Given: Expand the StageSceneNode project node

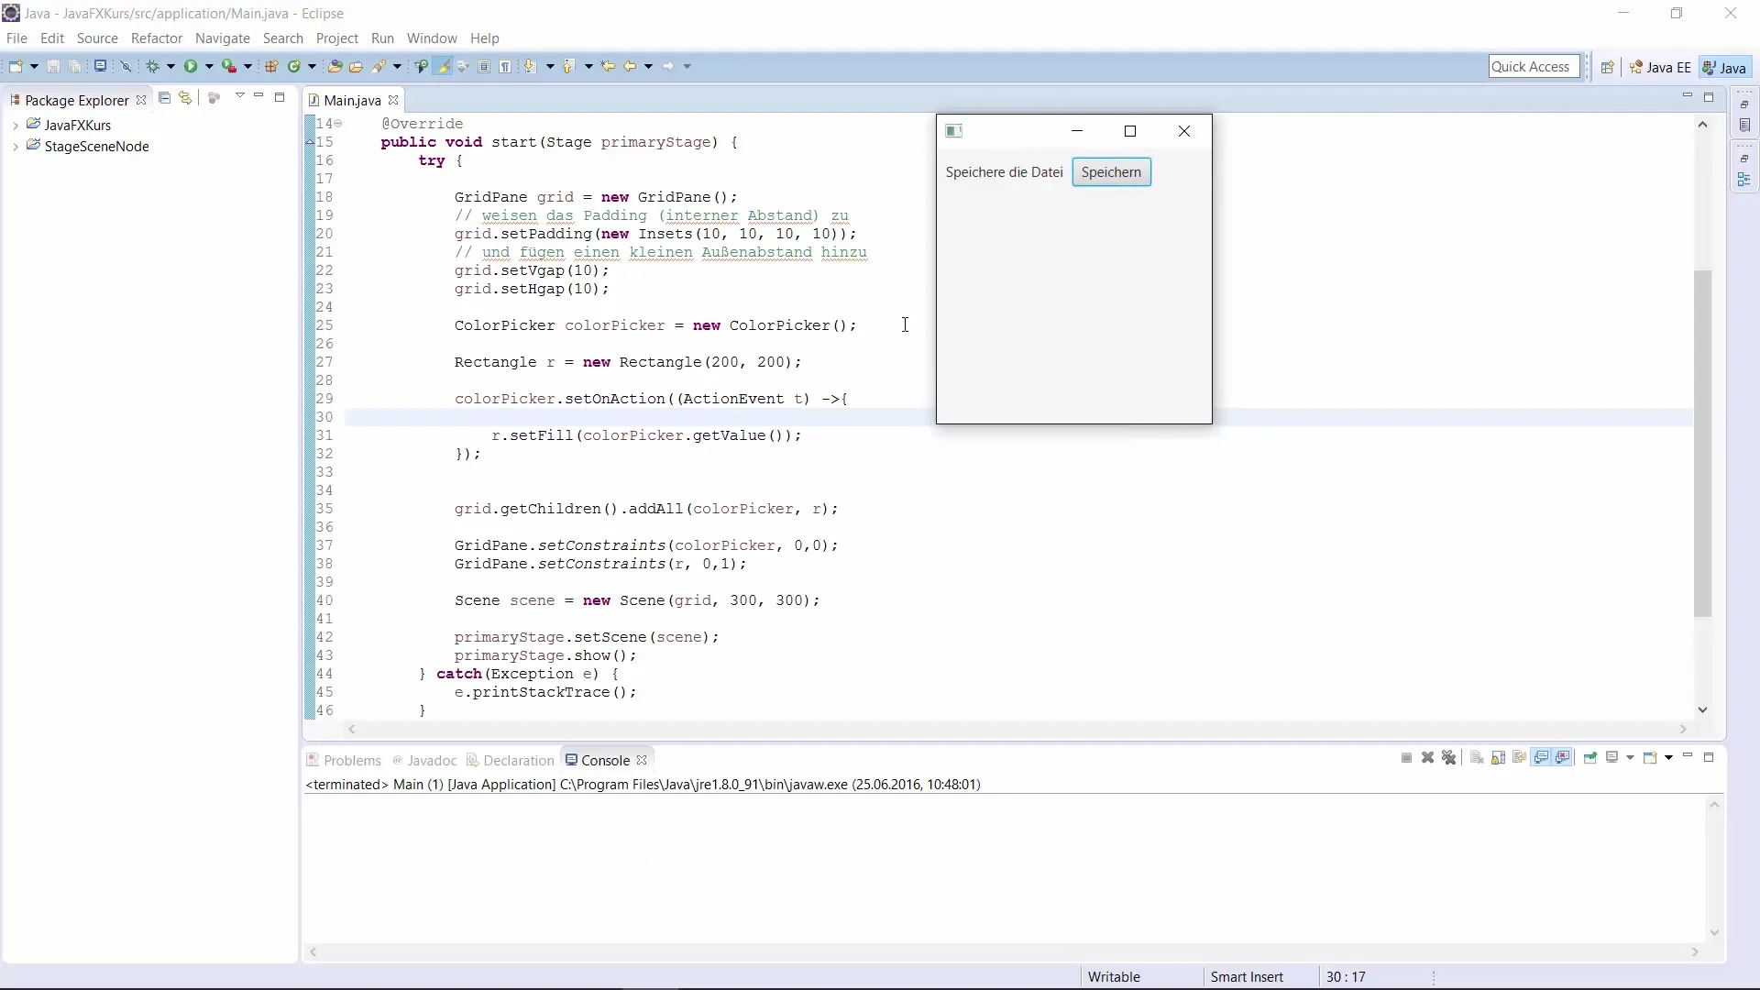Looking at the screenshot, I should click(15, 147).
